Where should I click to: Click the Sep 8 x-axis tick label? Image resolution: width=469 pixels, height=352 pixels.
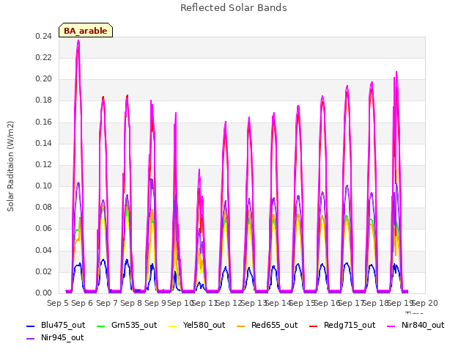tap(131, 303)
